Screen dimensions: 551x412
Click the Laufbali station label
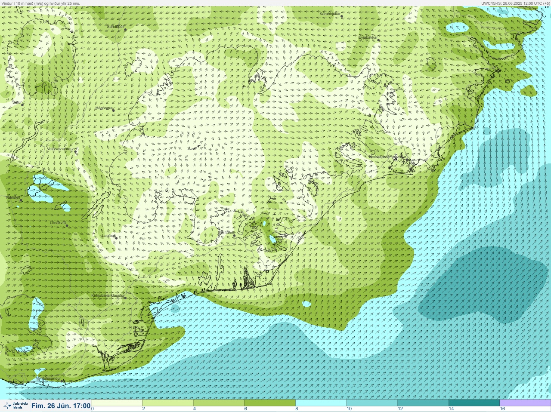coord(108,236)
